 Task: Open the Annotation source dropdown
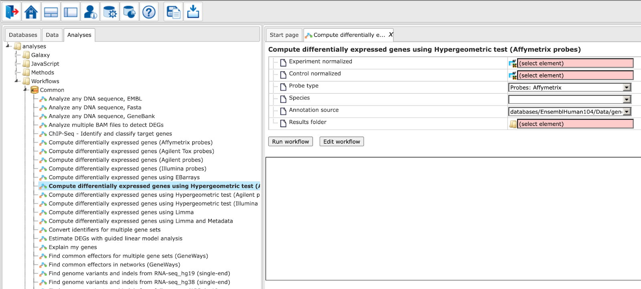pyautogui.click(x=570, y=112)
